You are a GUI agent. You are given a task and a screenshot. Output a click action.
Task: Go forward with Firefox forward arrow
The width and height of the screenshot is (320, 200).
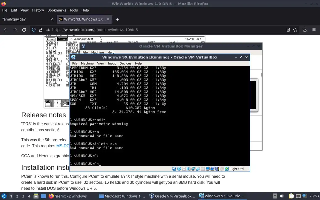click(15, 30)
